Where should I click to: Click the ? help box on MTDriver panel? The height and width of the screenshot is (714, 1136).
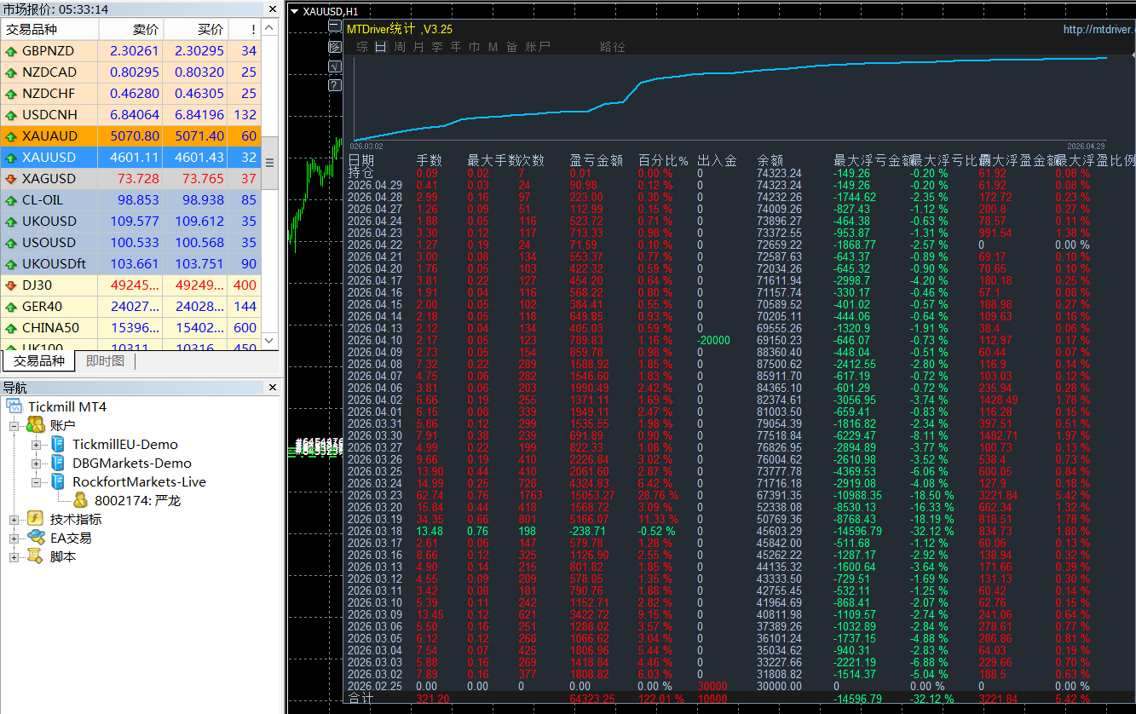[x=335, y=84]
